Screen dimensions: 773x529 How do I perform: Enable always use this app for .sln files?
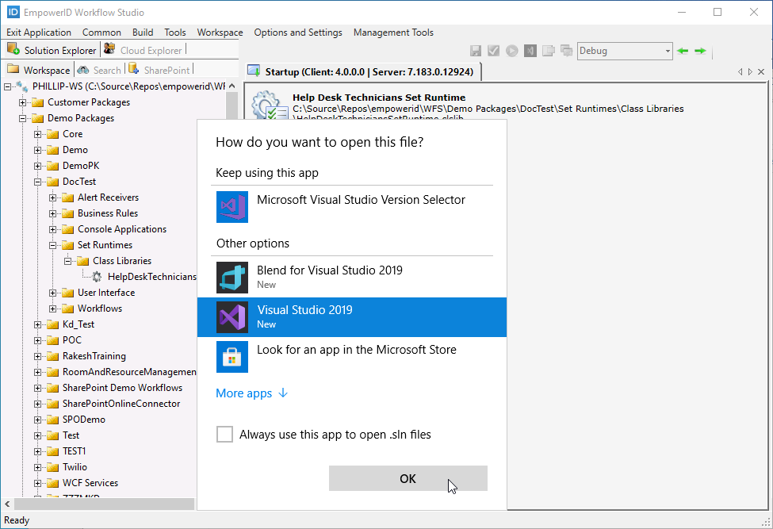[x=224, y=434]
